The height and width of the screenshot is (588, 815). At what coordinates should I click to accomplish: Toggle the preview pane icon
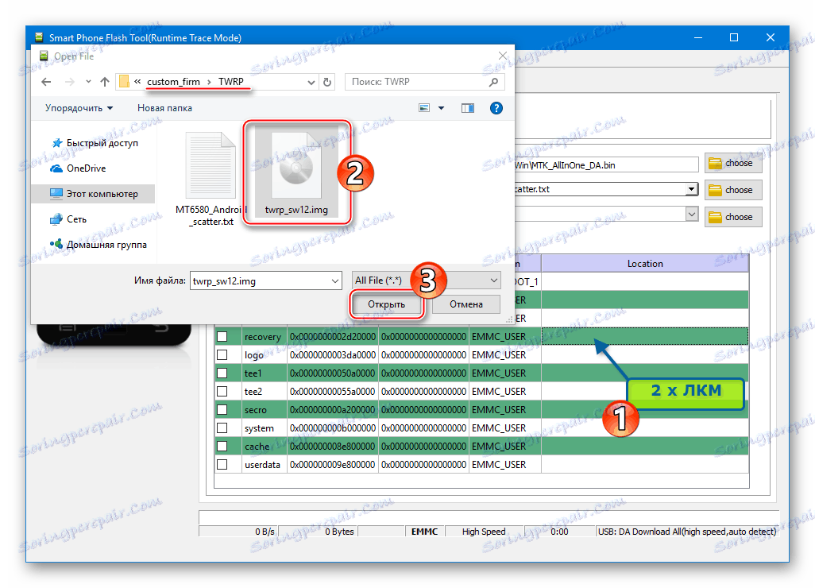pos(468,107)
